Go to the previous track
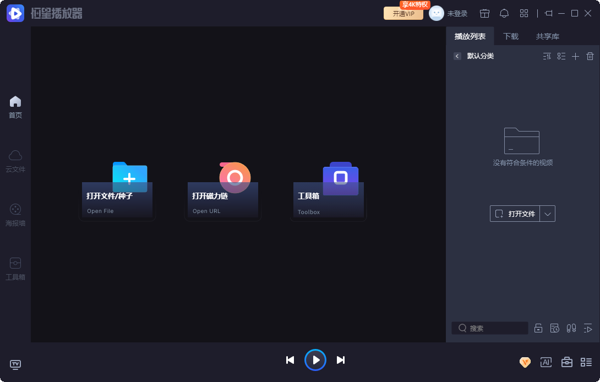 point(290,360)
